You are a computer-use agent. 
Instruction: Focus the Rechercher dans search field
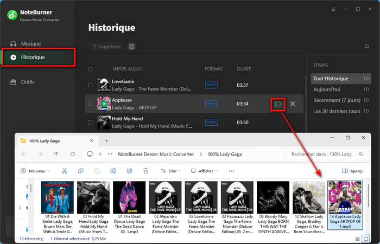coord(326,154)
